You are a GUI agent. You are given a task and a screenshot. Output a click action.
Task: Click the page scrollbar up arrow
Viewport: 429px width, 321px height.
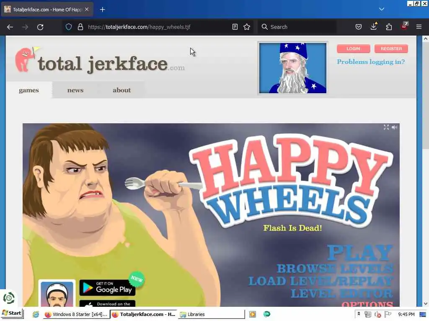[426, 39]
